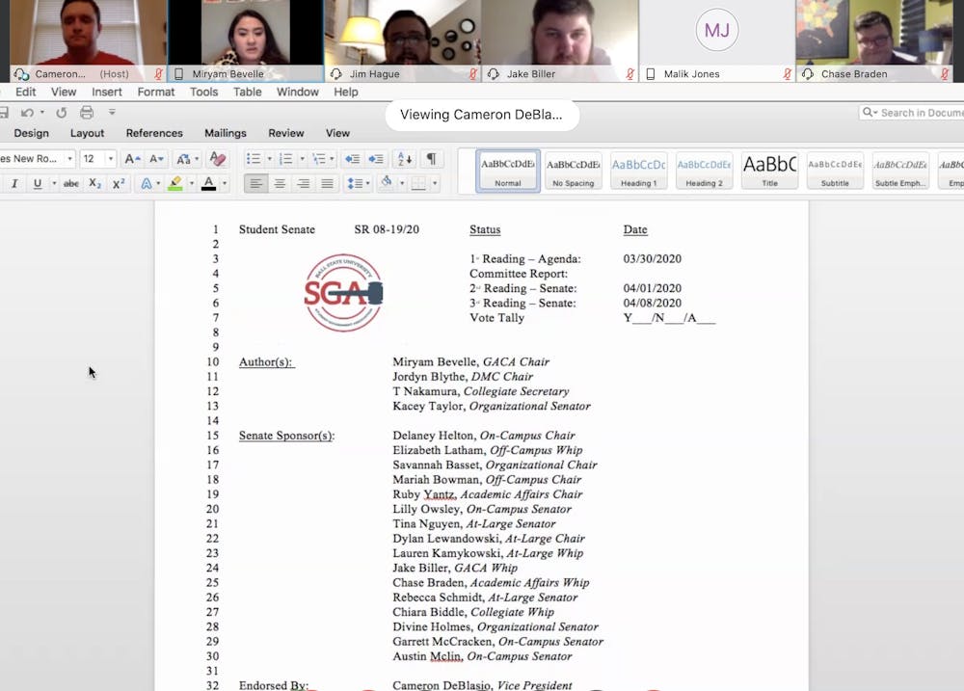Open the References ribbon tab

click(154, 133)
